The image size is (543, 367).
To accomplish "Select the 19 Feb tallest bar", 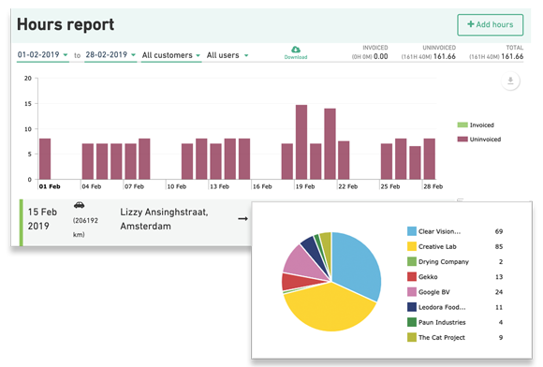I will point(301,142).
